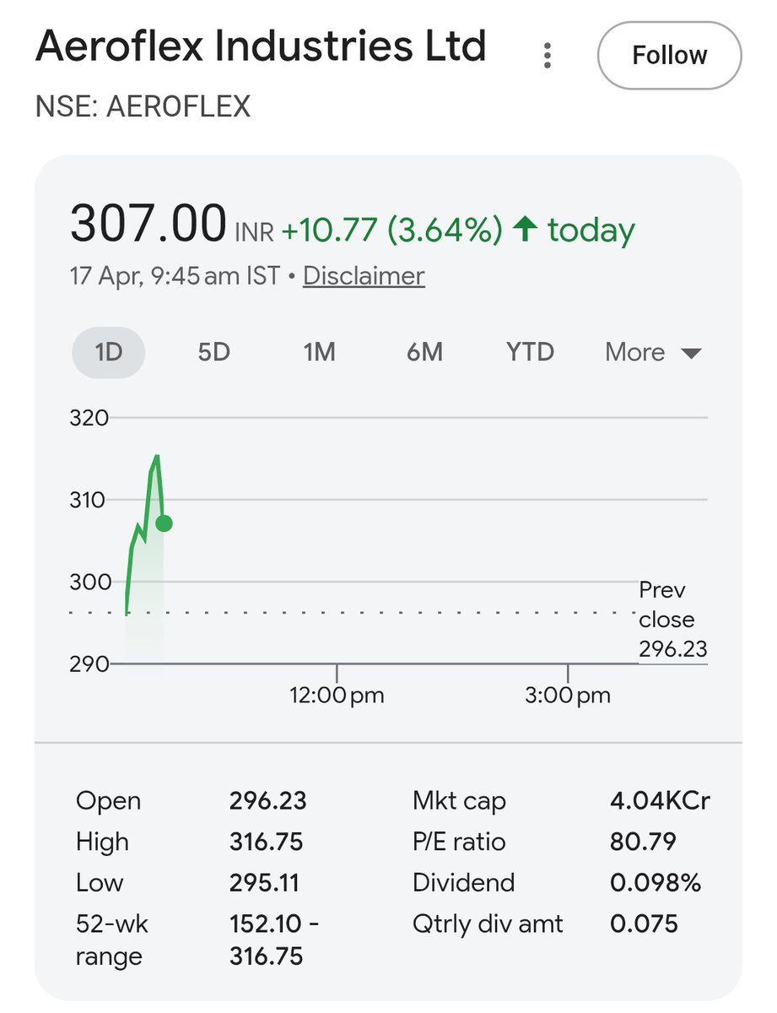Click the Qtrly div amt label
The image size is (777, 1013).
click(488, 924)
